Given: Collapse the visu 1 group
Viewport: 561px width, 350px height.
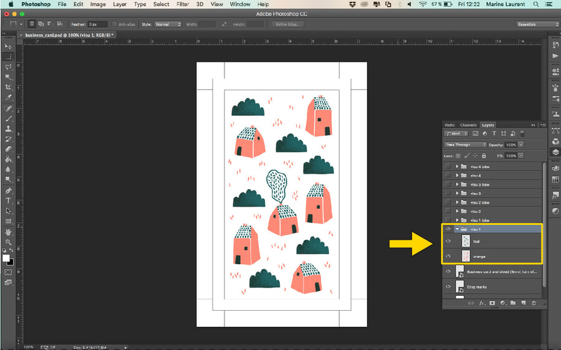Looking at the screenshot, I should click(x=457, y=229).
